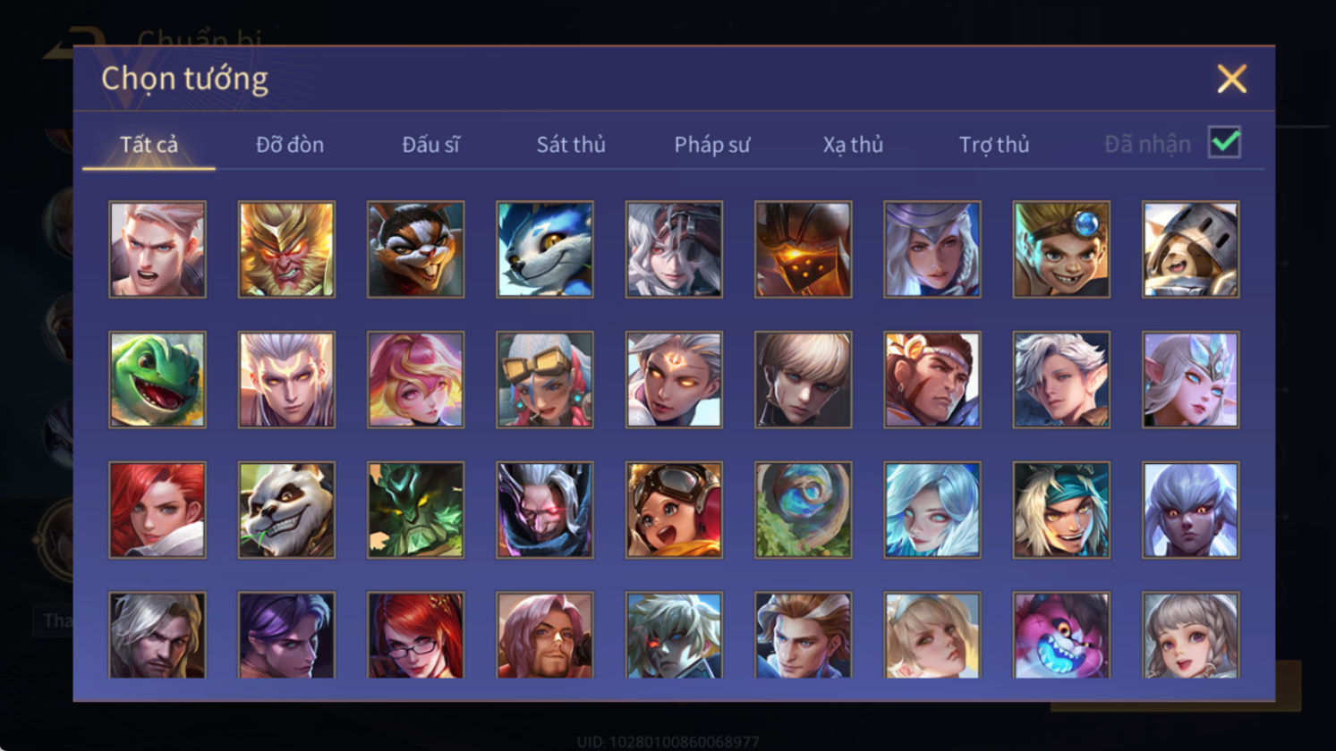Image resolution: width=1336 pixels, height=751 pixels.
Task: Choose the pilot girl with goggles hero
Action: [674, 511]
